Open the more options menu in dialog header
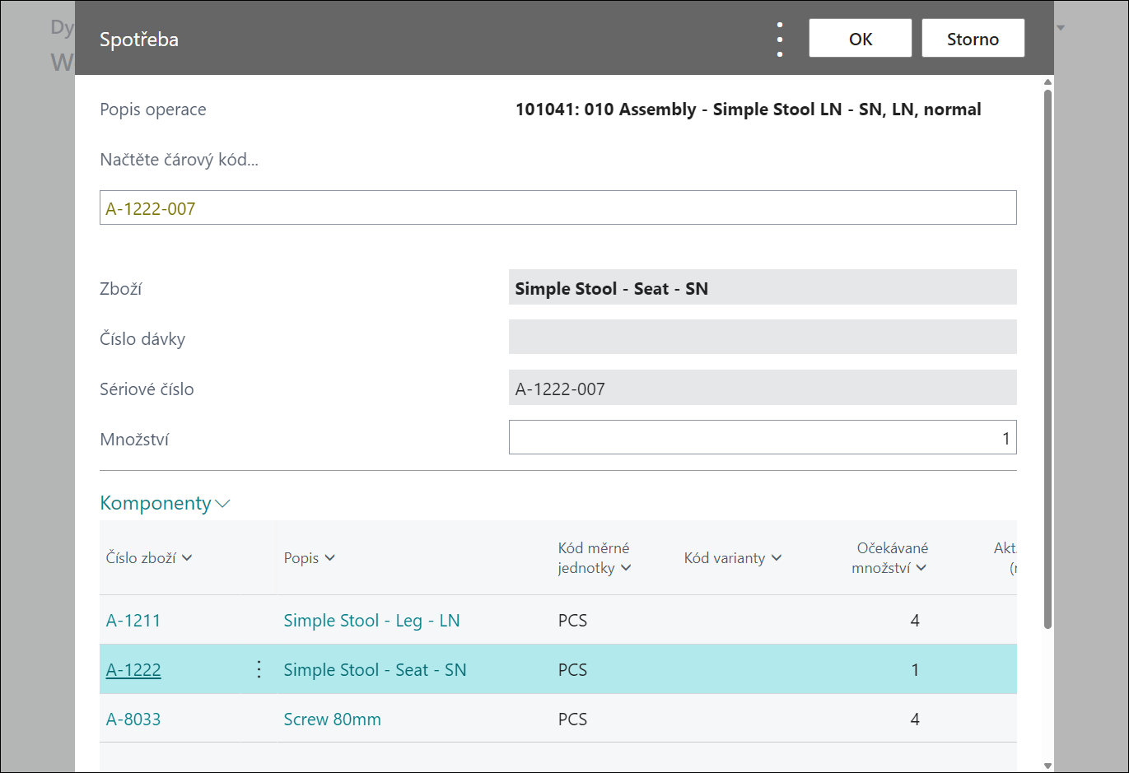 click(x=780, y=39)
